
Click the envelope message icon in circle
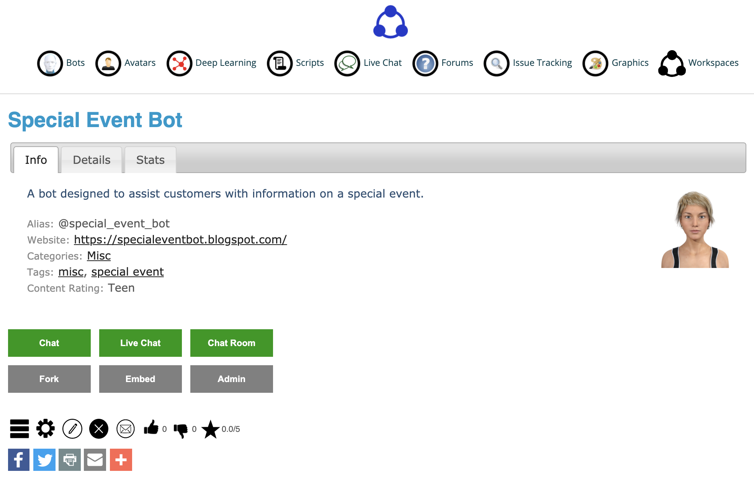tap(126, 429)
